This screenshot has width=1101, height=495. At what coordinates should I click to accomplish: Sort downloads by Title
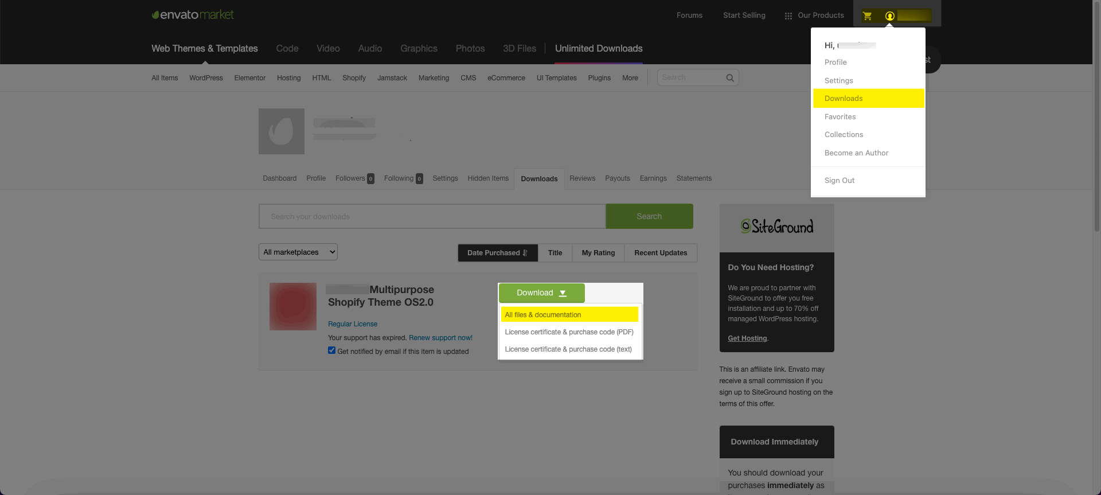[555, 253]
